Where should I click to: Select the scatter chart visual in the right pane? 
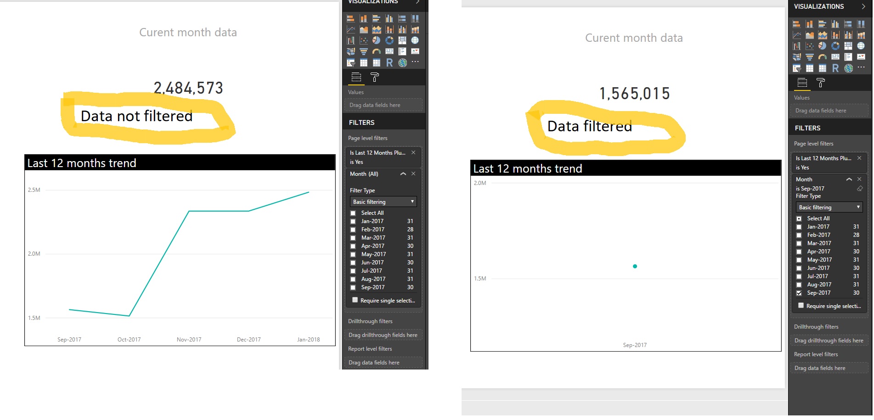810,46
